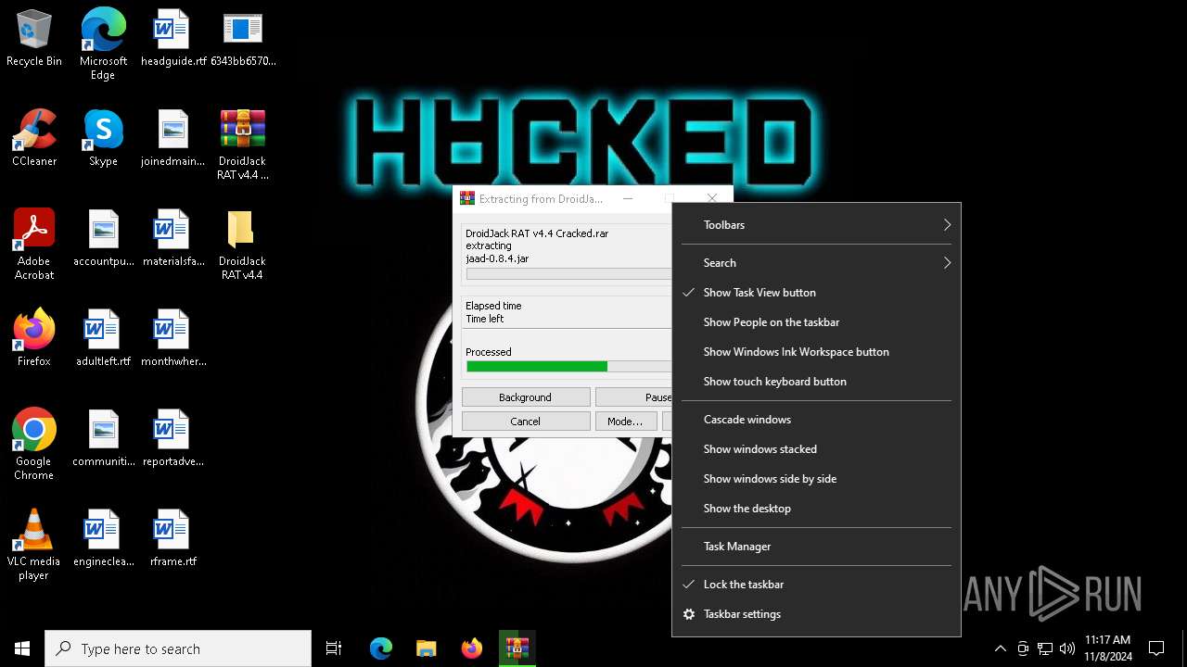Open File Explorer from the taskbar
The image size is (1187, 667).
[426, 648]
